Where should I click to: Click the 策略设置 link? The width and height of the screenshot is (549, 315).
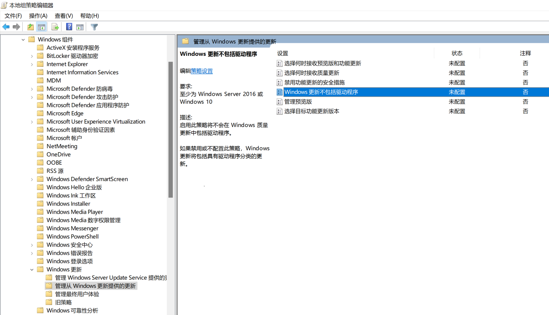(201, 71)
